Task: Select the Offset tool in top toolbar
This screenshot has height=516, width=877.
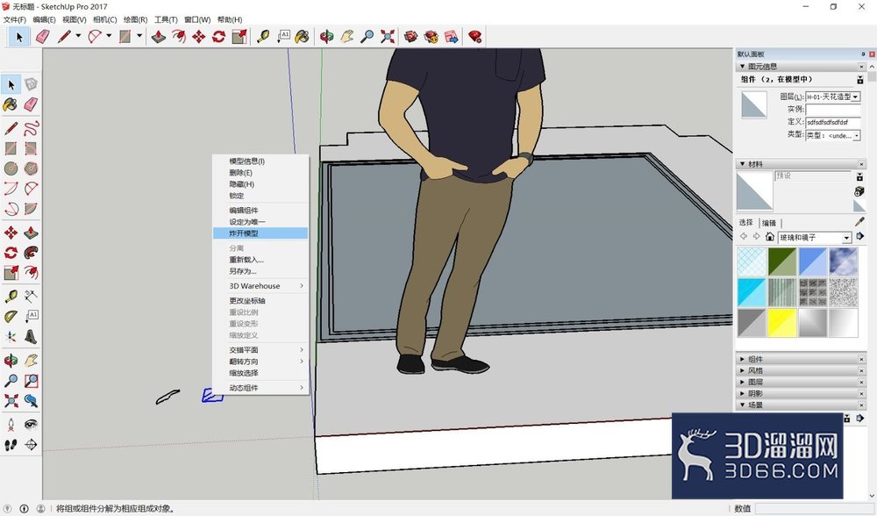Action: (x=179, y=37)
